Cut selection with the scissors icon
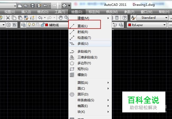 (8, 18)
